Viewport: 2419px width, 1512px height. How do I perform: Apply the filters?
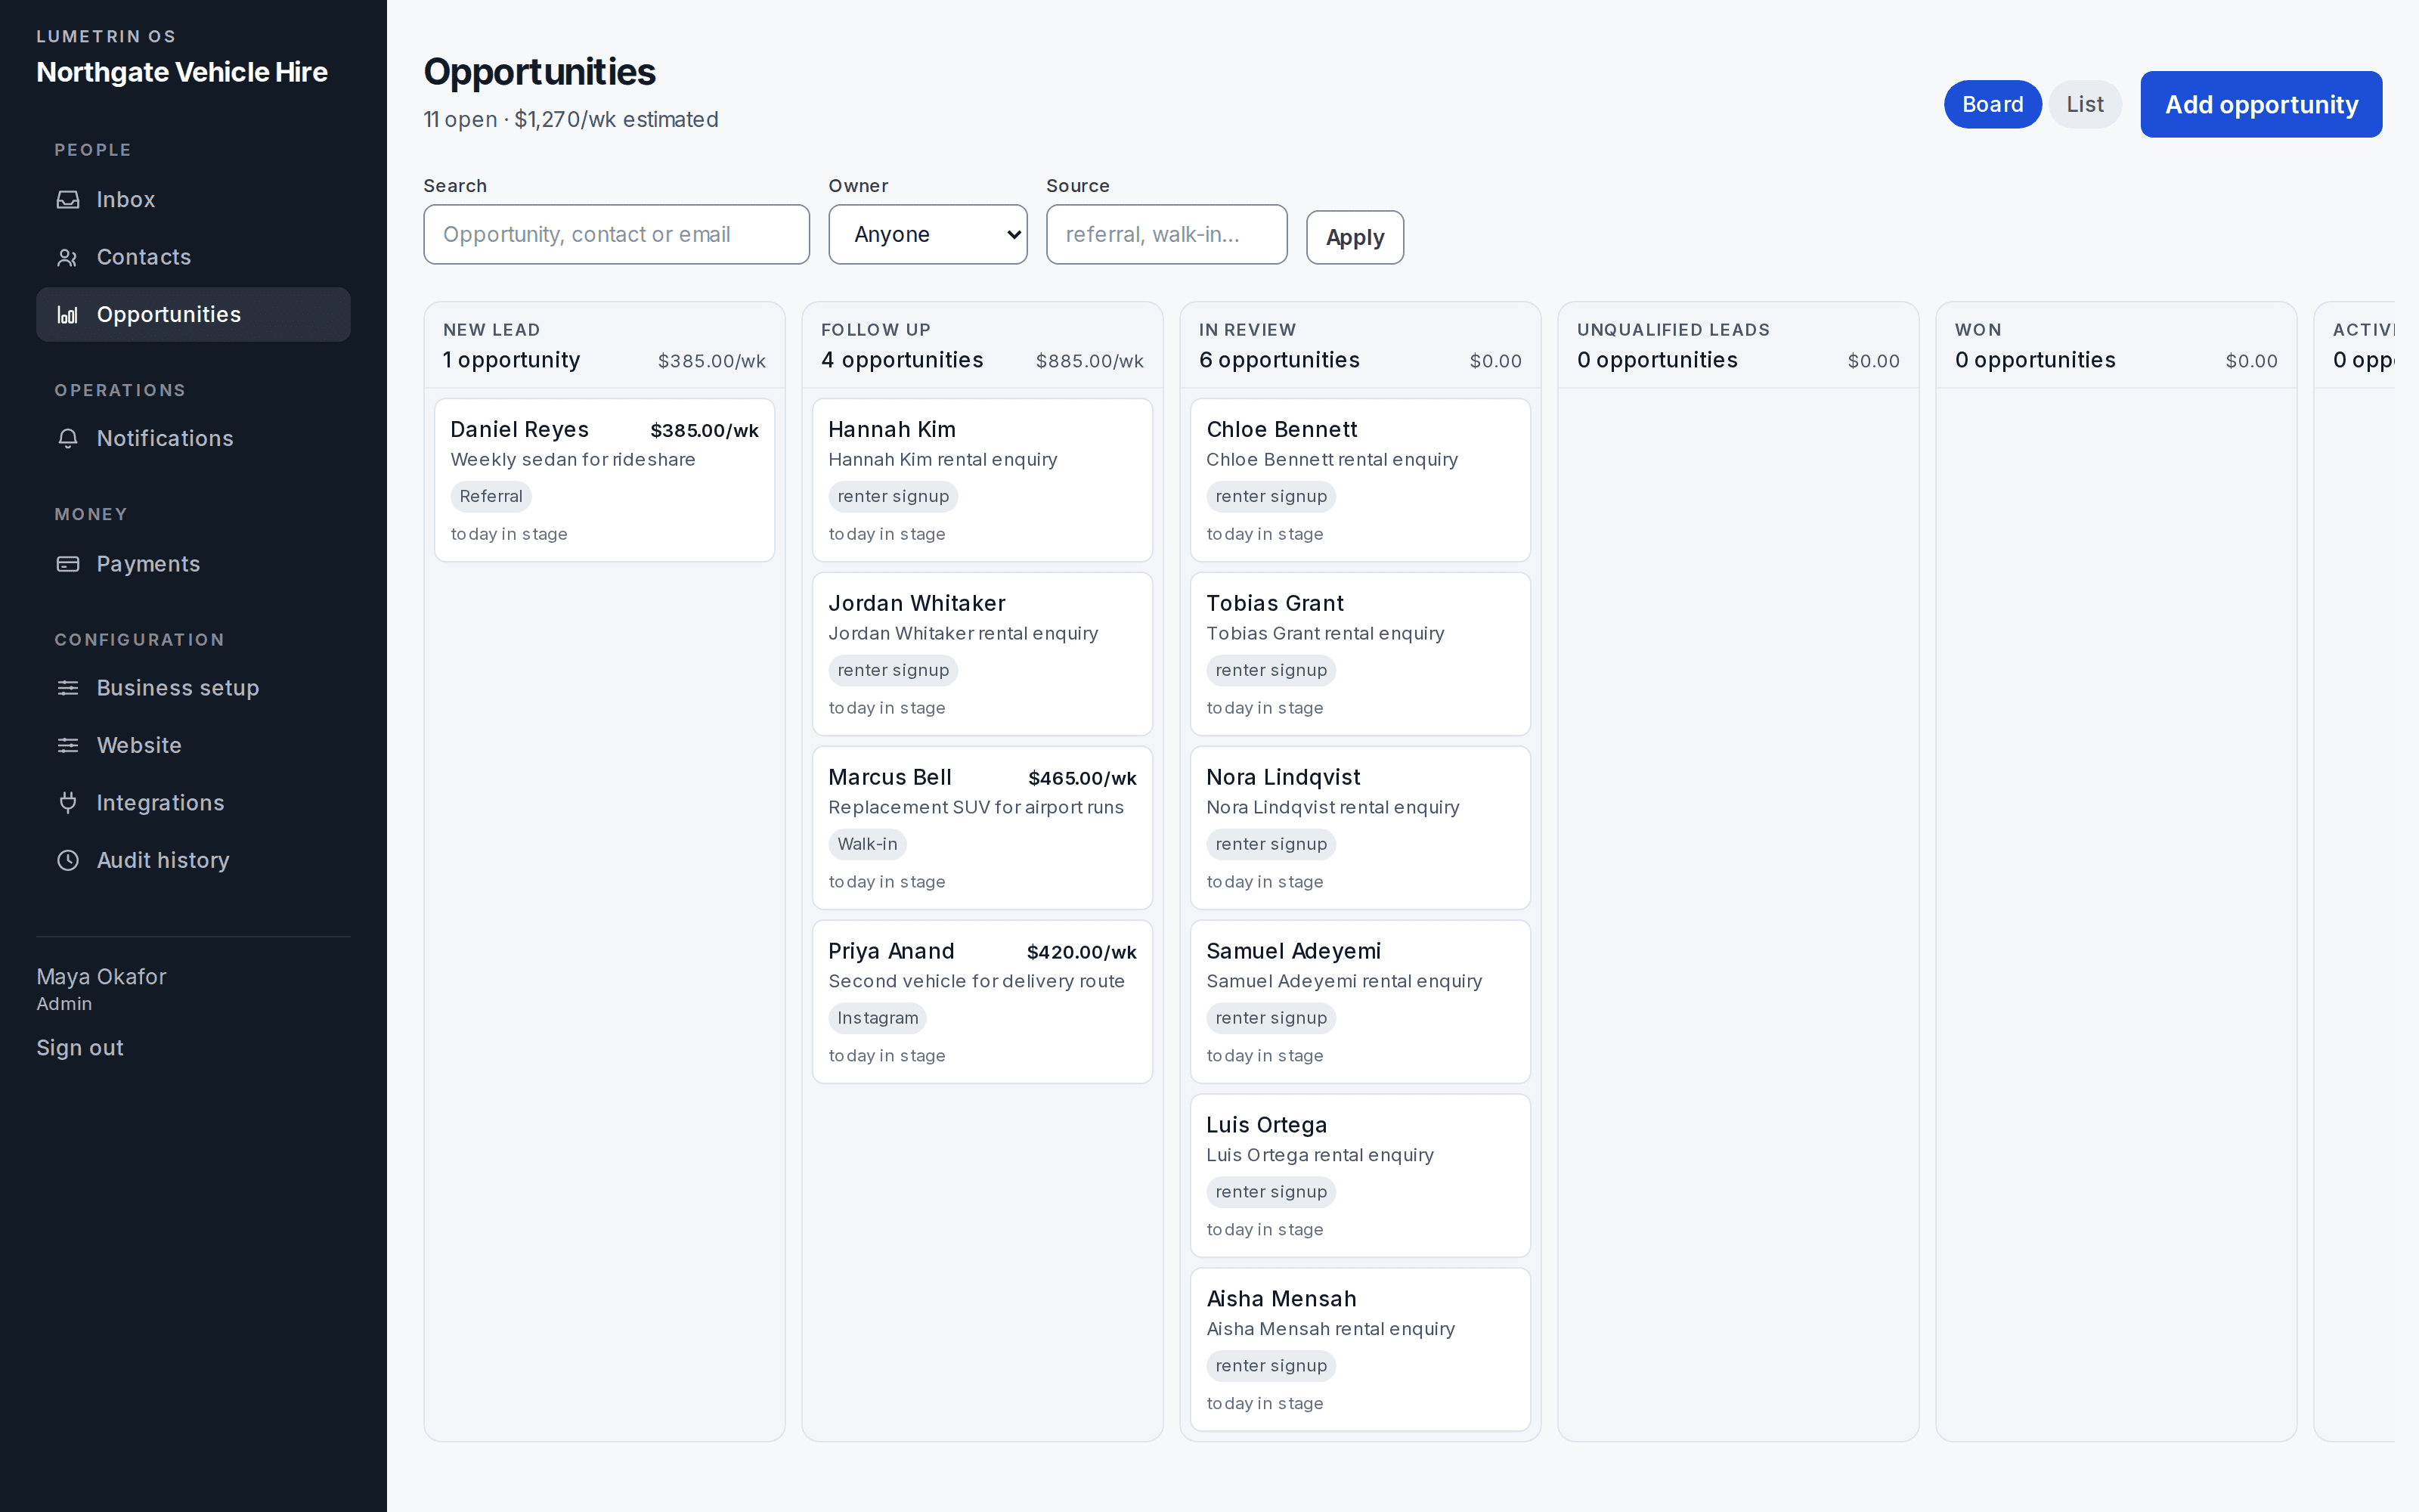[1355, 238]
